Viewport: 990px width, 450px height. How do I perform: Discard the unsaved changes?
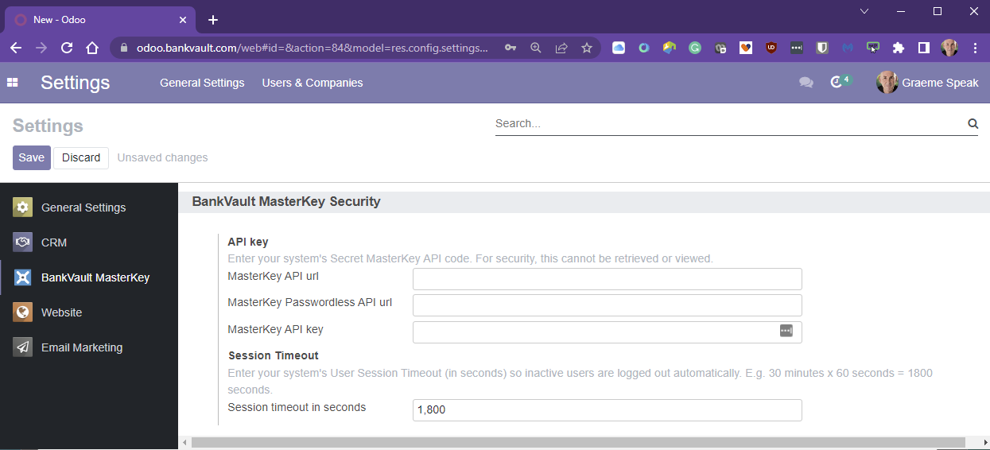(x=81, y=157)
